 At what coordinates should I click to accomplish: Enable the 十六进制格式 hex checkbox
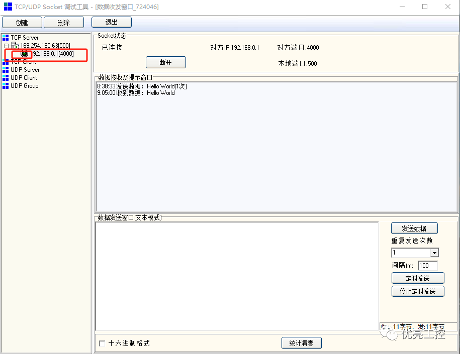[102, 343]
